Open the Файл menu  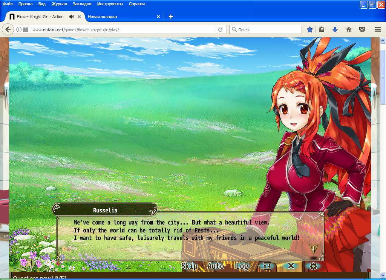click(x=8, y=4)
